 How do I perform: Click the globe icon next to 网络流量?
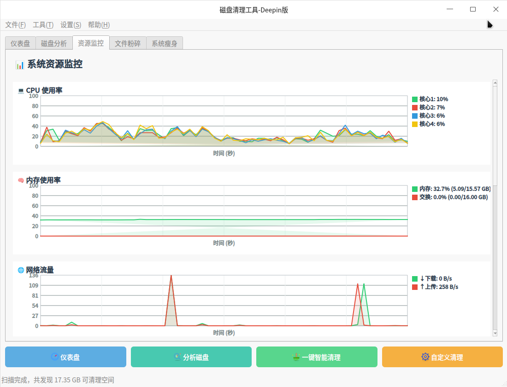[x=21, y=270]
